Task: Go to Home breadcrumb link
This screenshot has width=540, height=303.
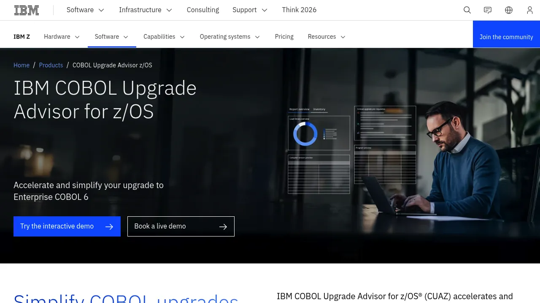Action: click(x=22, y=65)
